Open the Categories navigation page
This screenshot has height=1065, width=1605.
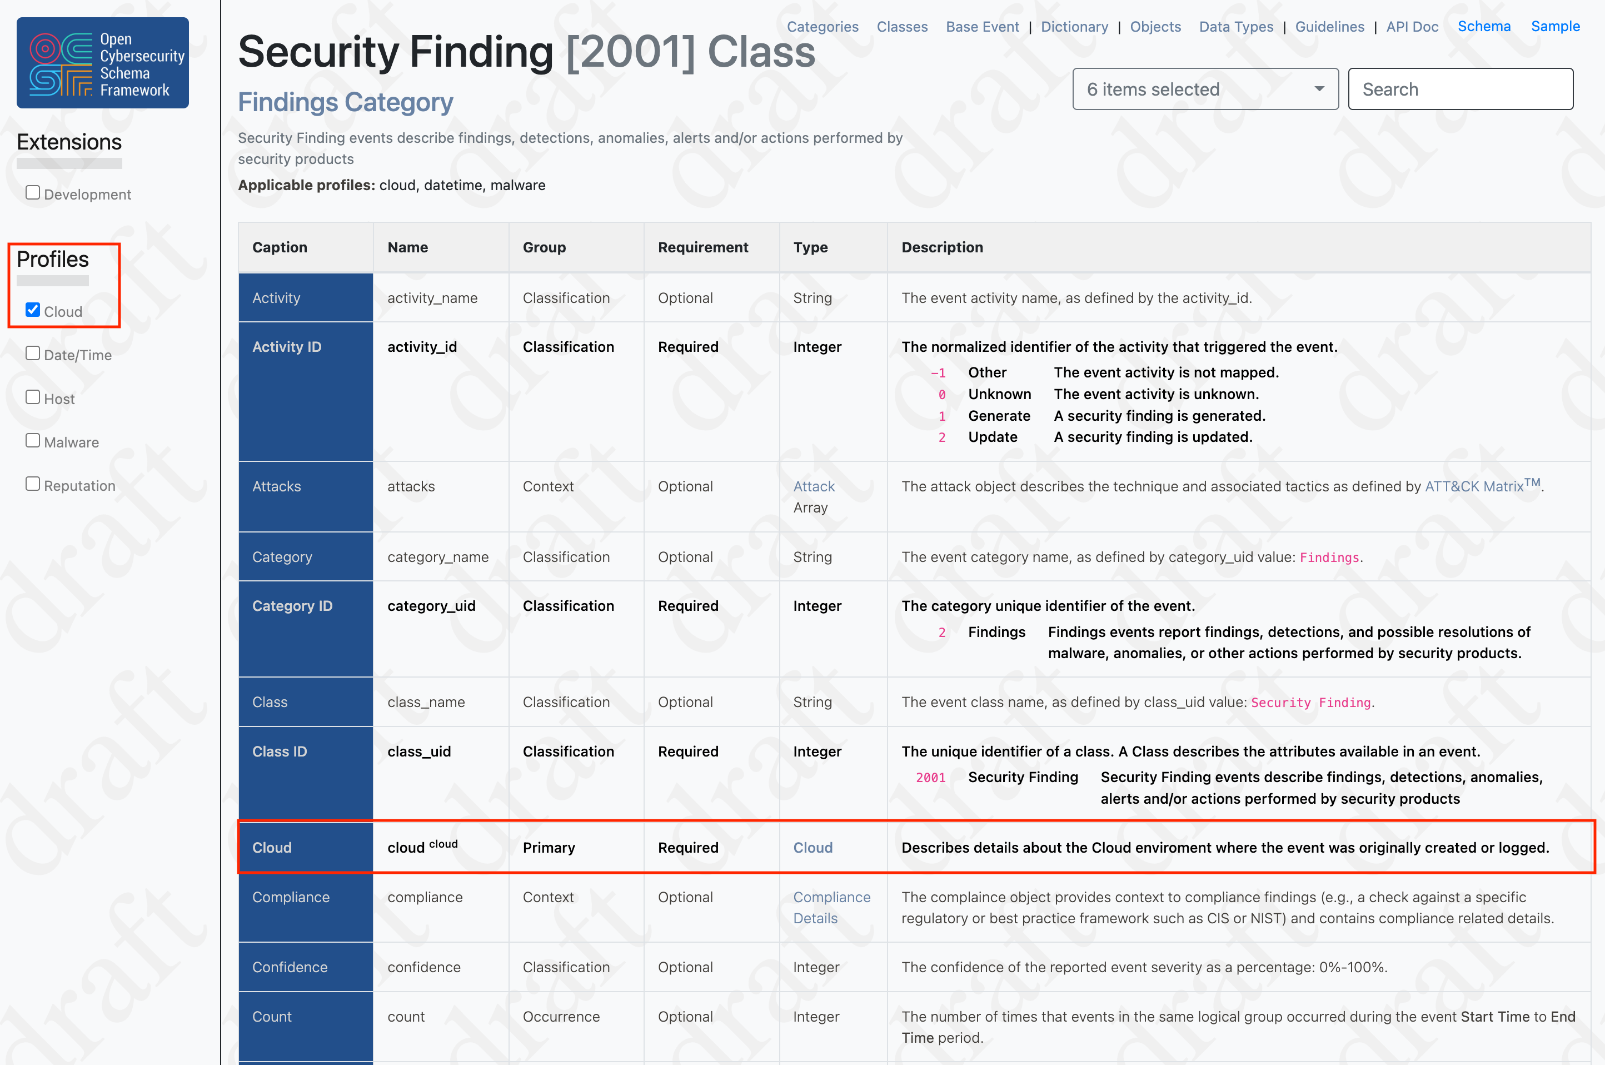coord(822,27)
